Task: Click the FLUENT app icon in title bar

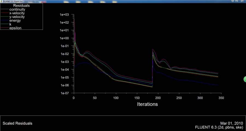Action: (x=1, y=1)
